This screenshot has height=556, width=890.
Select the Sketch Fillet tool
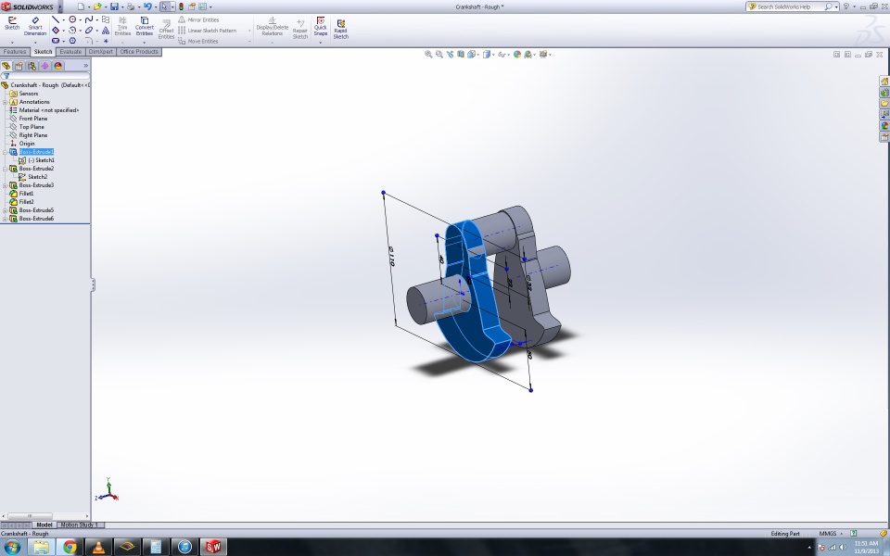coord(89,41)
